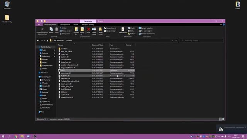Click the Nowy folder ribbon icon
The width and height of the screenshot is (247, 139).
click(x=100, y=31)
